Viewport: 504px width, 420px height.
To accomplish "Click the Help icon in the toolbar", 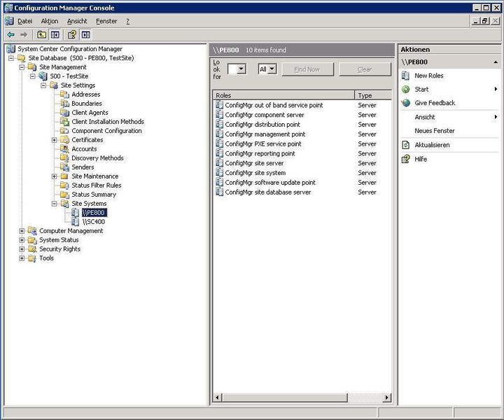I will (71, 34).
